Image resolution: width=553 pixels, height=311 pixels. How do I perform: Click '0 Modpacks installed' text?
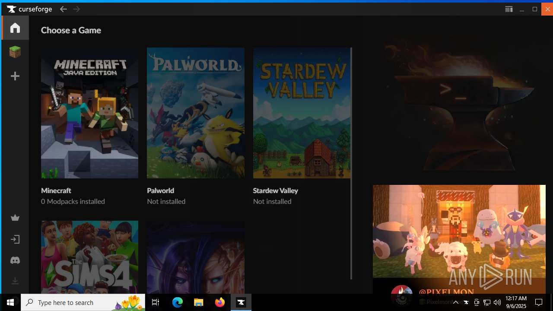click(73, 201)
